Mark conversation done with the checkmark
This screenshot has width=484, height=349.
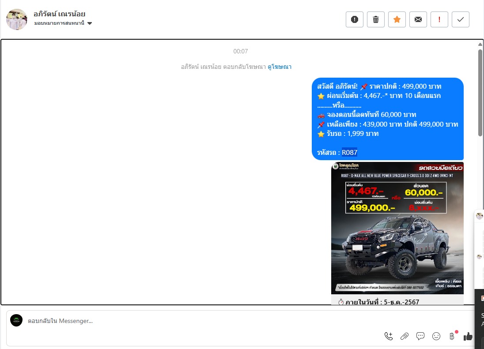pyautogui.click(x=461, y=19)
